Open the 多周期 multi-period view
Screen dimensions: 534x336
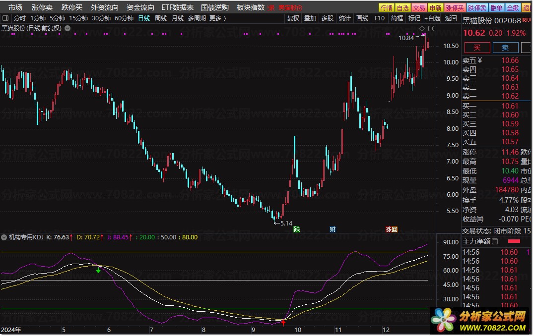197,18
